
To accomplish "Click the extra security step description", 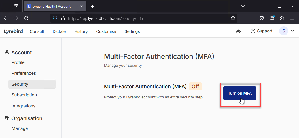I will click(154, 97).
